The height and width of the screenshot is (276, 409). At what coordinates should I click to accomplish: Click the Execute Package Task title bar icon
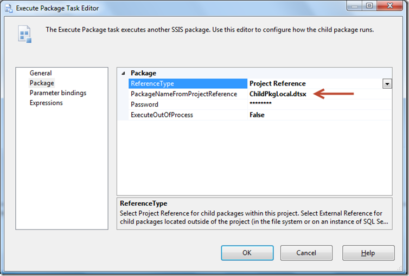[x=8, y=8]
